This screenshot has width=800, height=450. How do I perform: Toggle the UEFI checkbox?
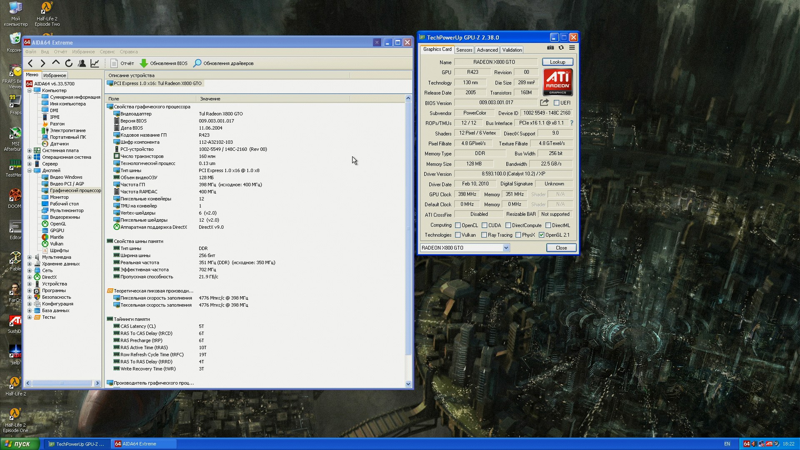pyautogui.click(x=557, y=103)
